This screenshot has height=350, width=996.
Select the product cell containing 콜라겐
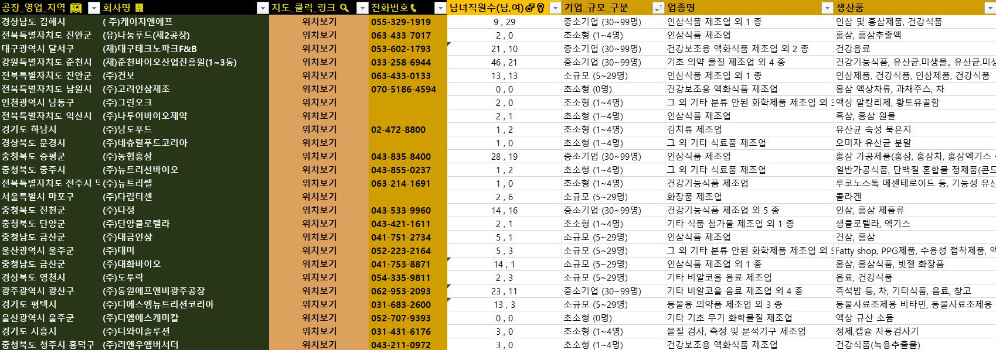click(848, 197)
